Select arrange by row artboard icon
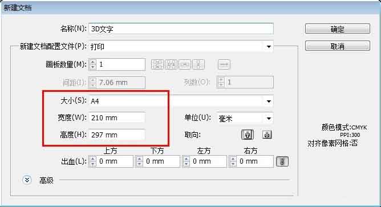Viewport: 381px width, 207px height. (x=185, y=64)
